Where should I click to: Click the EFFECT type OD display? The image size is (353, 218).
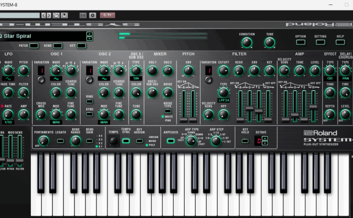pyautogui.click(x=330, y=78)
